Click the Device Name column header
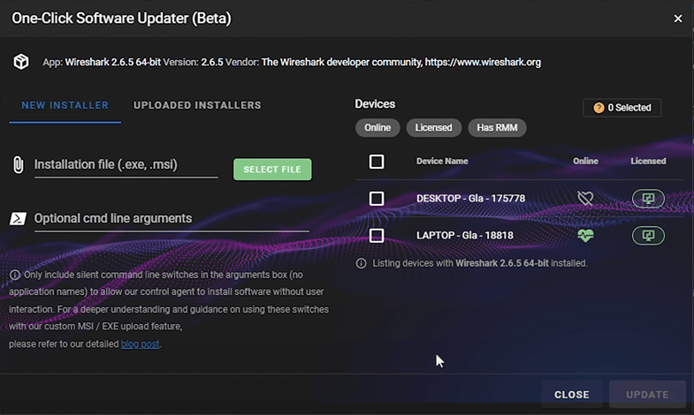Viewport: 694px width, 415px height. click(x=442, y=162)
